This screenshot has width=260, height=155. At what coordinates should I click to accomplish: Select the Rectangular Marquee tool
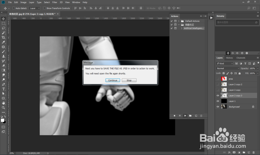pyautogui.click(x=3, y=24)
